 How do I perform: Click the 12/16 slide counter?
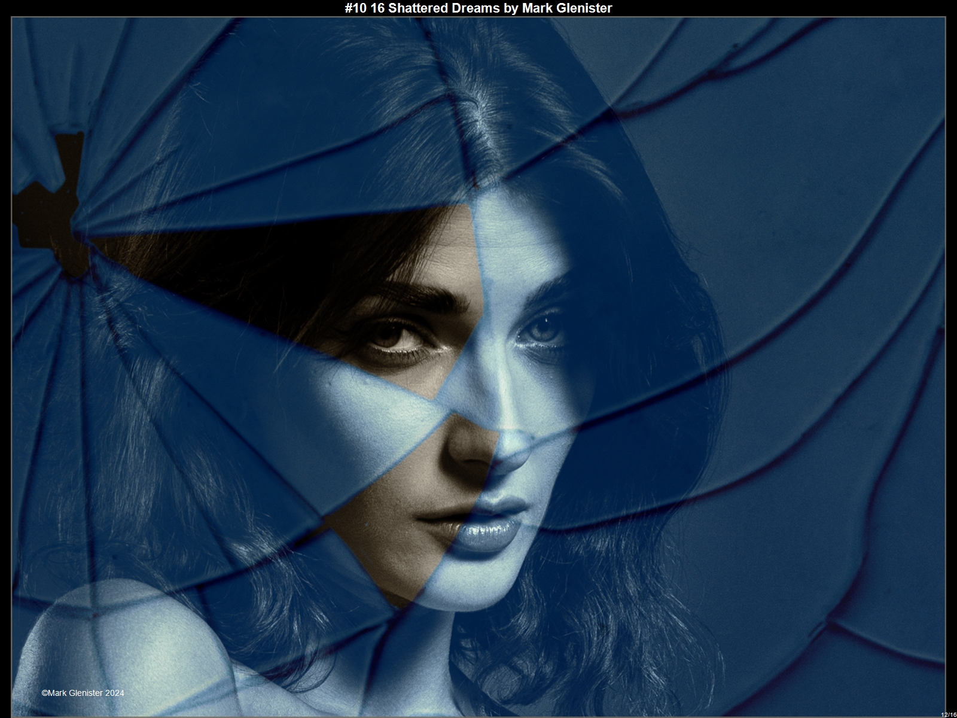948,714
